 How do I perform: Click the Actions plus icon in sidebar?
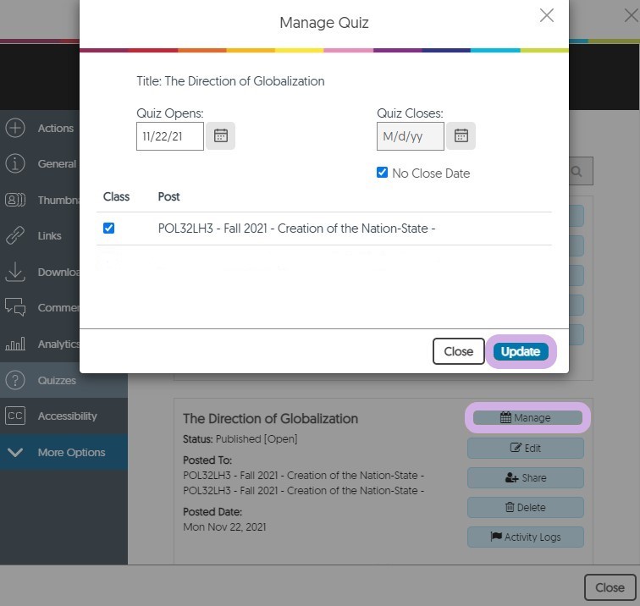[15, 128]
